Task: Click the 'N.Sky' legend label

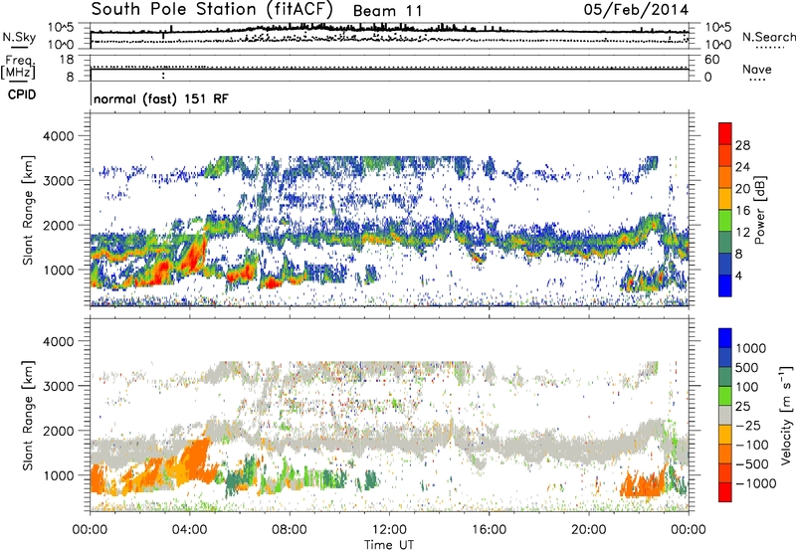Action: (19, 37)
